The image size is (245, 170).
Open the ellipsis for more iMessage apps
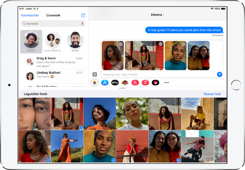[166, 82]
